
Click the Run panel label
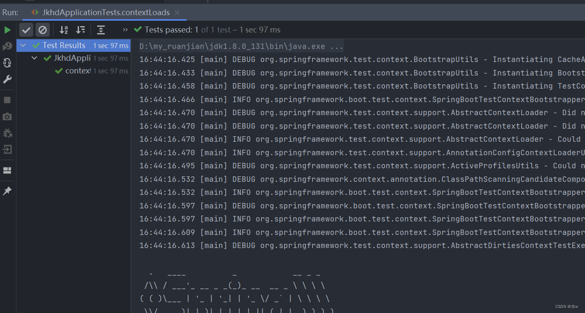[x=10, y=13]
